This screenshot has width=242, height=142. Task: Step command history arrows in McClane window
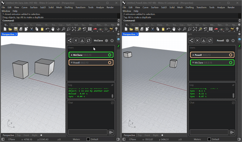(119, 21)
